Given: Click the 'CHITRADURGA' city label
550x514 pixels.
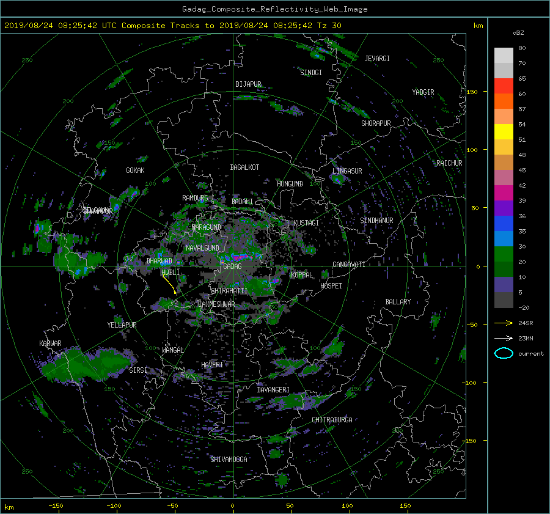Looking at the screenshot, I should click(x=332, y=420).
